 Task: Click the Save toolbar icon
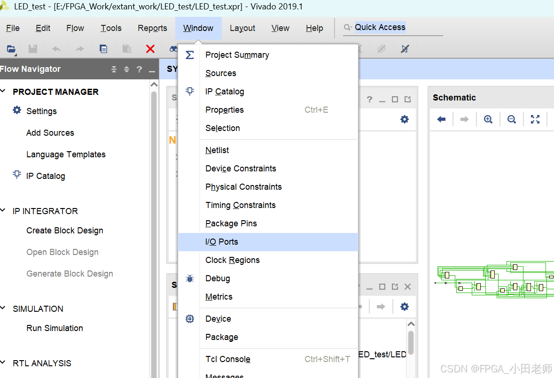coord(33,49)
